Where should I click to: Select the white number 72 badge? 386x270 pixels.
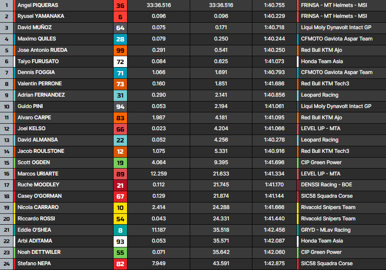(120, 61)
